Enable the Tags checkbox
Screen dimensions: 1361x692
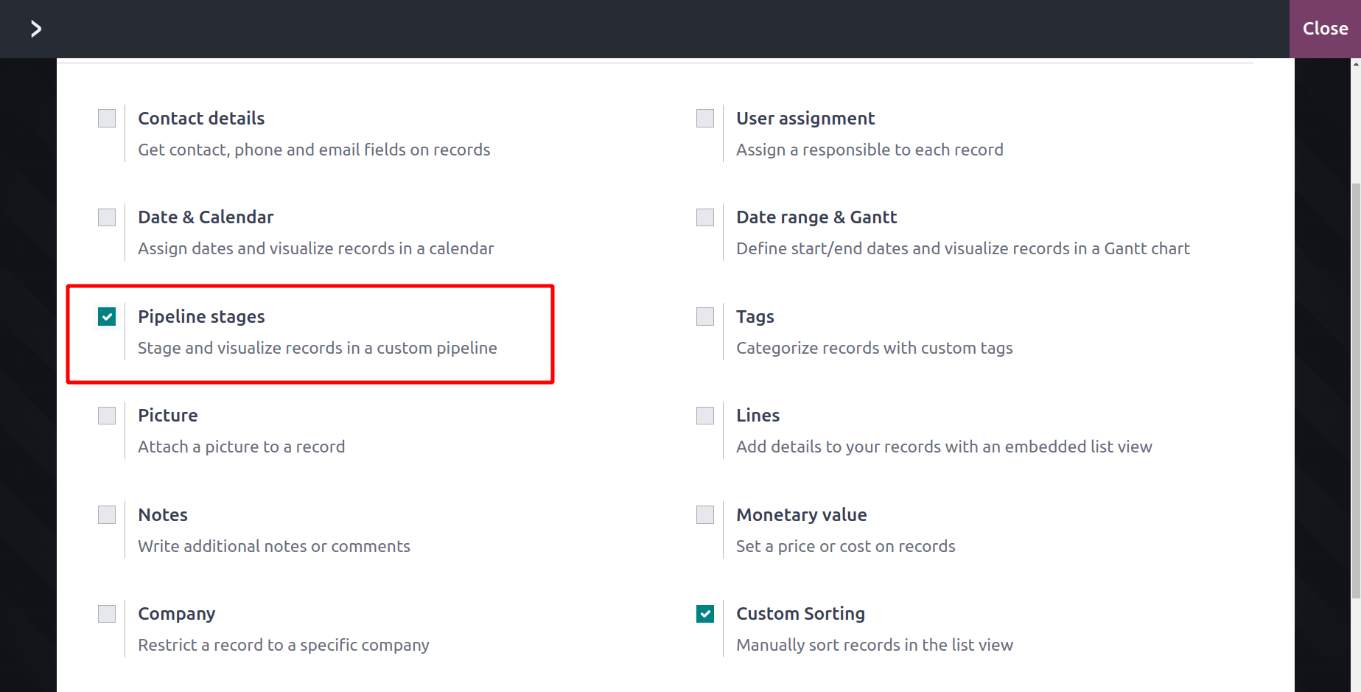point(705,317)
